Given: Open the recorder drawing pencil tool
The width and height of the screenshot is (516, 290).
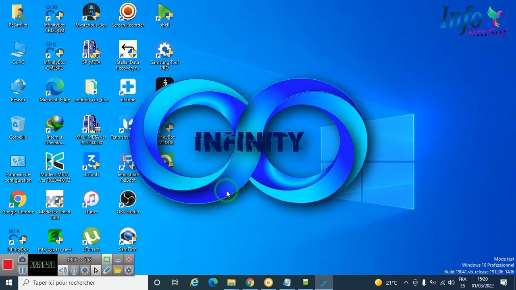Looking at the screenshot, I should pos(107,270).
